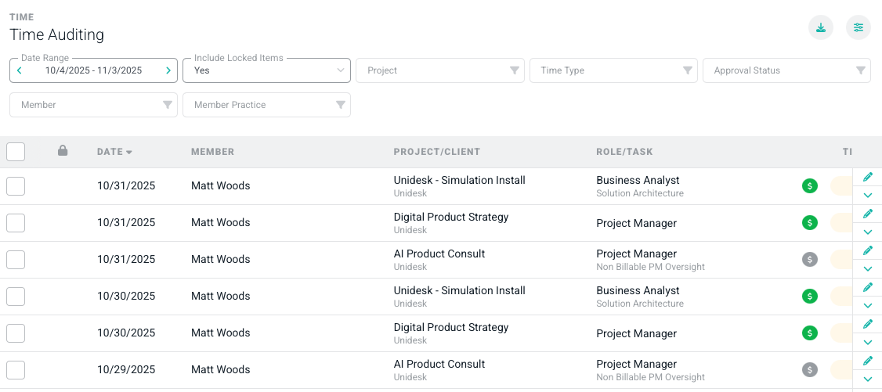
Task: Advance date range with right arrow
Action: tap(168, 70)
